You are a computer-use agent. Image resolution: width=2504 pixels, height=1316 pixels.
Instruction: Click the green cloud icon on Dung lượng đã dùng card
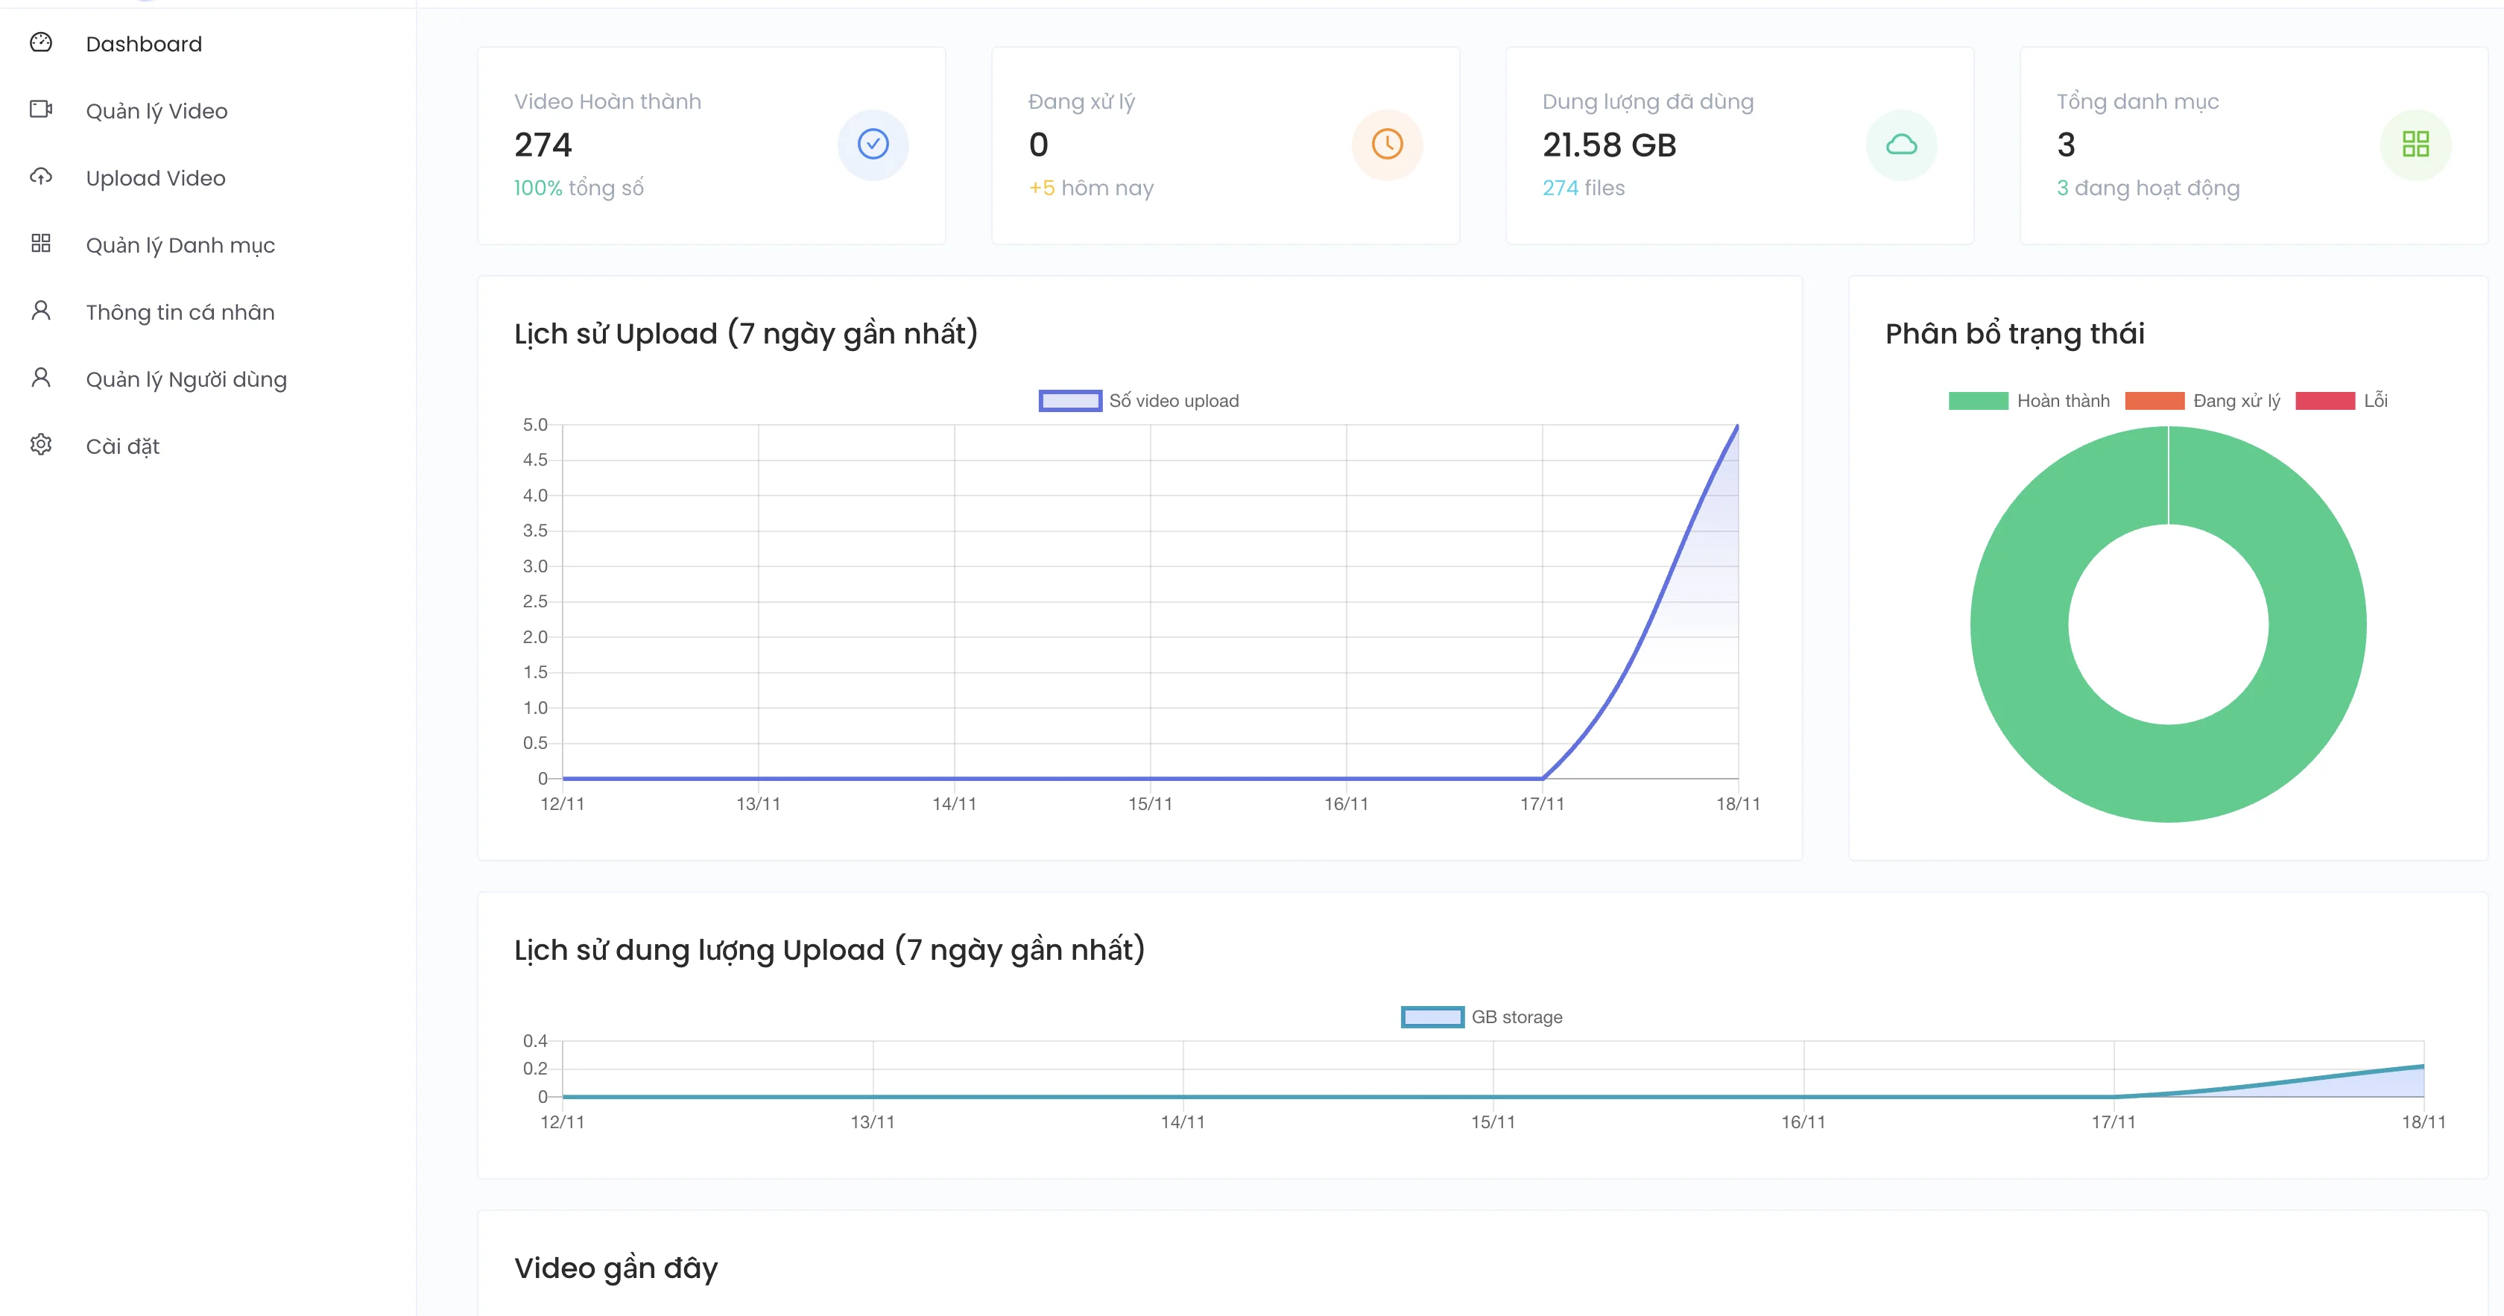click(x=1901, y=144)
